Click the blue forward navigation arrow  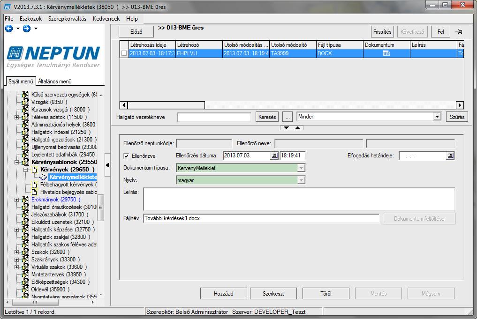tap(27, 29)
